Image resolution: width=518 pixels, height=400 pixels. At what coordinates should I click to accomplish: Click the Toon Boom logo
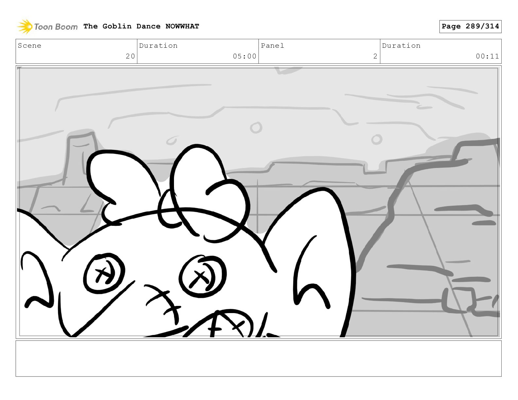click(47, 26)
